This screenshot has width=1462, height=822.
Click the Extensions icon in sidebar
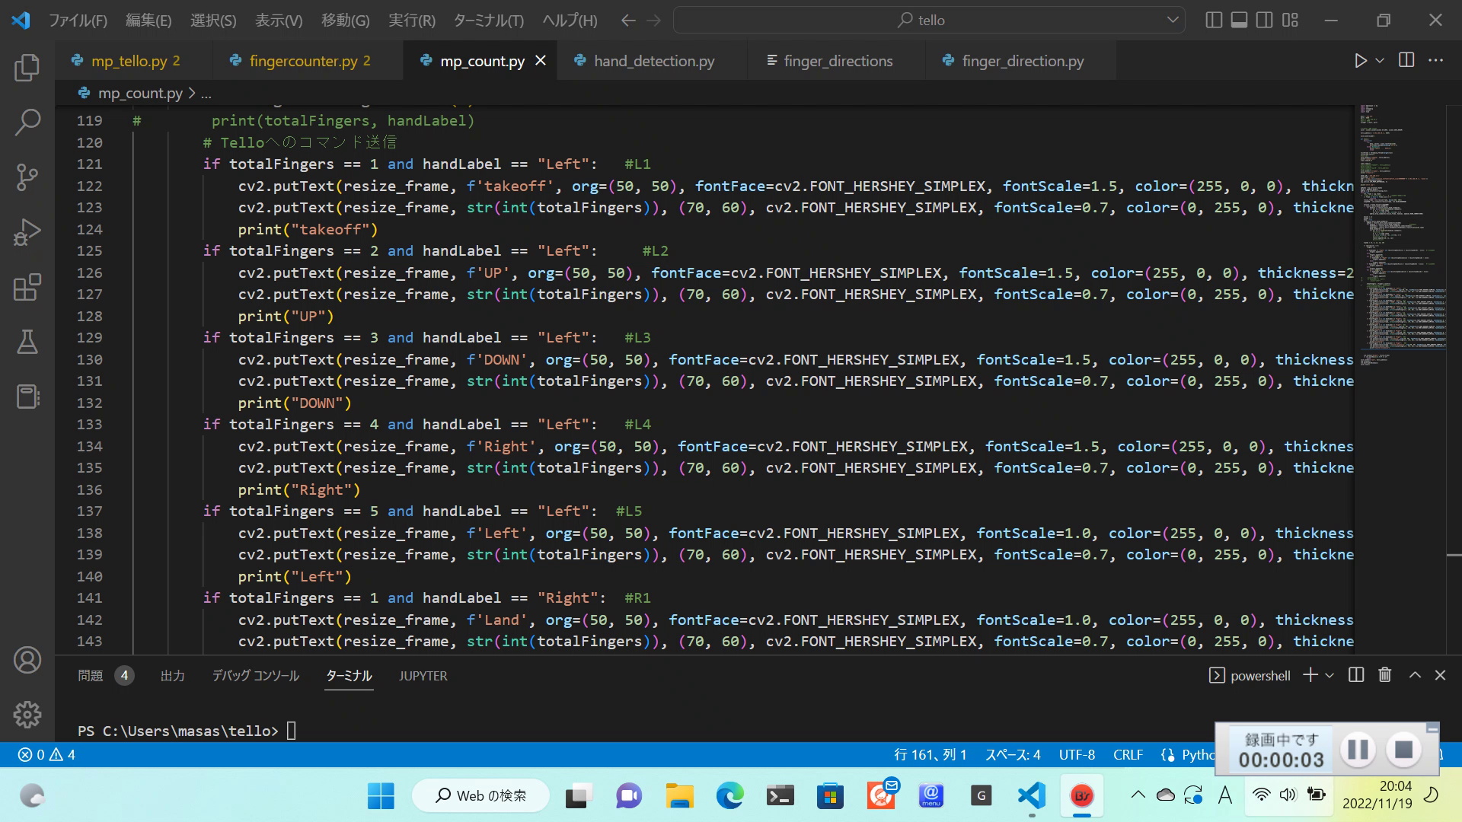click(x=27, y=287)
